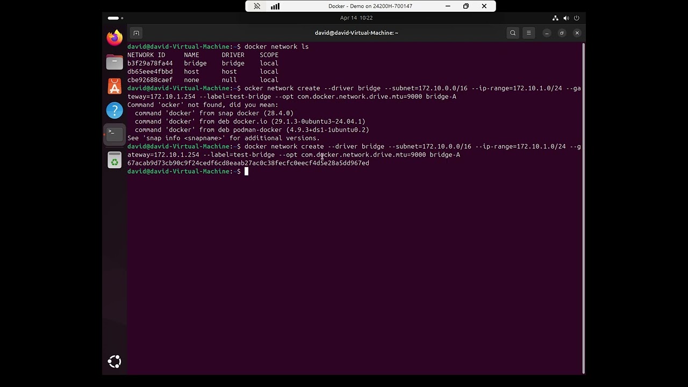Click the last terminal prompt cursor
This screenshot has height=387, width=688.
coord(247,171)
